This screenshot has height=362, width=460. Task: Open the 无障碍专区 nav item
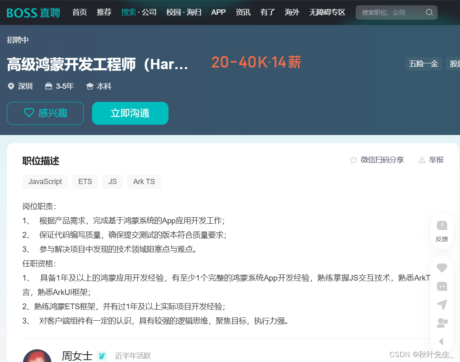coord(327,12)
